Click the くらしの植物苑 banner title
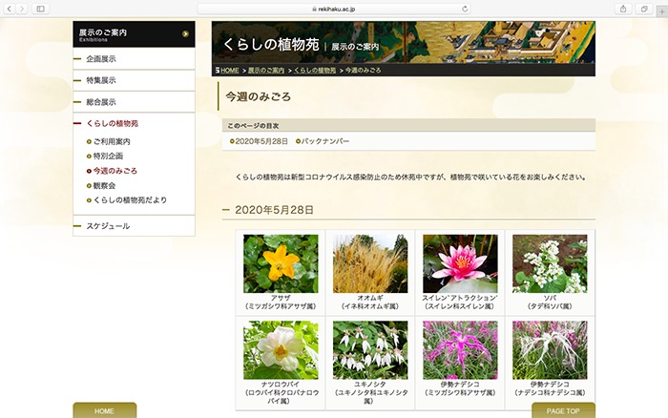The height and width of the screenshot is (418, 668). tap(271, 44)
